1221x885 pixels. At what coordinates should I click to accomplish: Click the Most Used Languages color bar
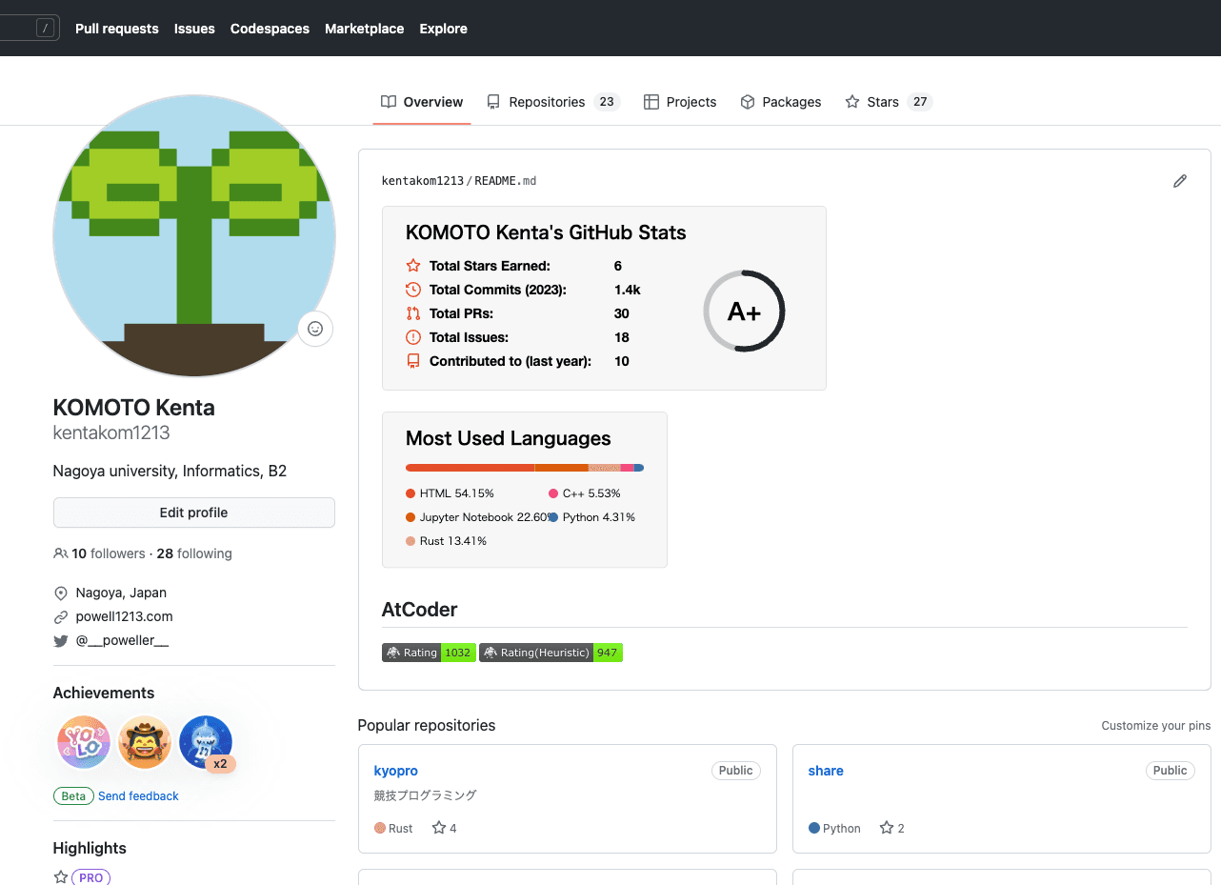pyautogui.click(x=525, y=468)
